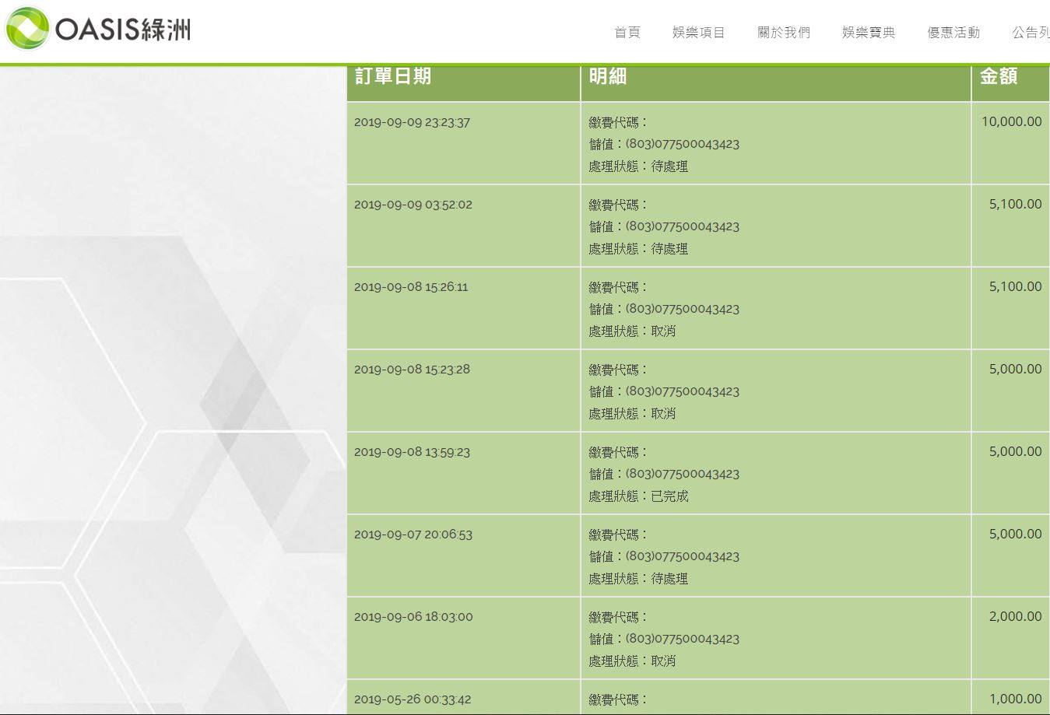Click the 訂單日期 column header
This screenshot has height=715, width=1050.
pos(392,76)
